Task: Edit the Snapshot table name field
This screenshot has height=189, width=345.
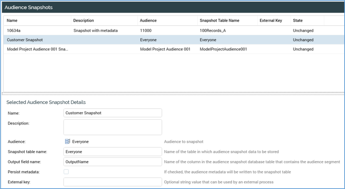Action: [112, 152]
